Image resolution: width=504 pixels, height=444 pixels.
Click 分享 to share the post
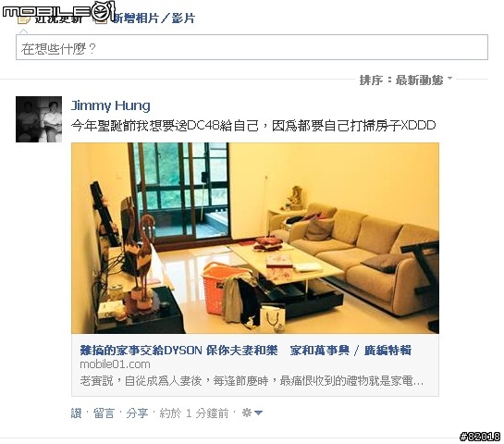pyautogui.click(x=137, y=413)
